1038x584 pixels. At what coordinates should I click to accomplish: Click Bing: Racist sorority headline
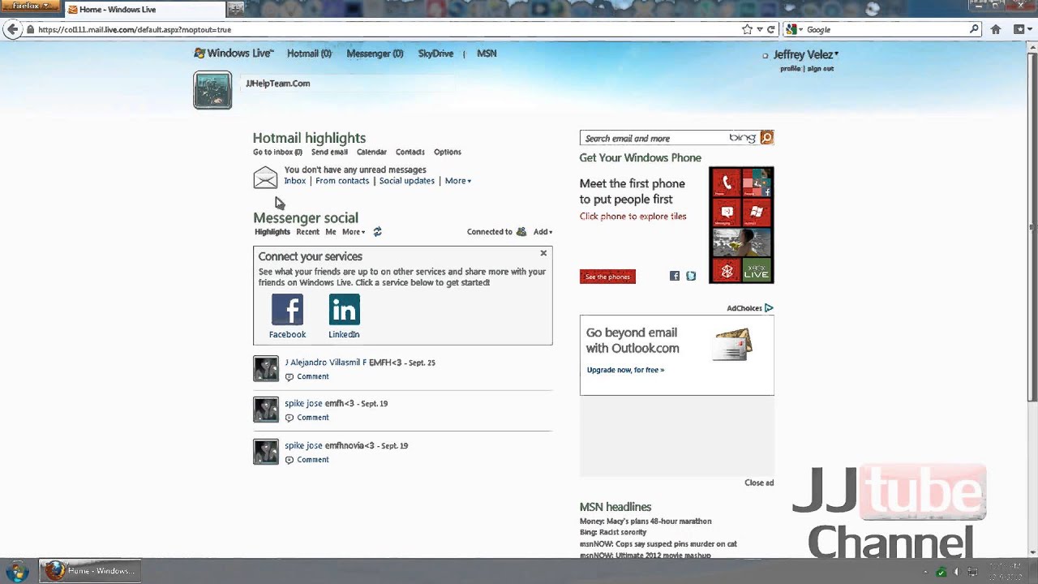[x=613, y=533]
